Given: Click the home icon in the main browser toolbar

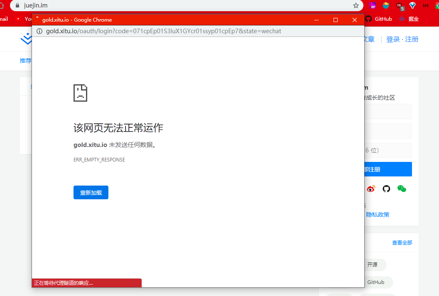Looking at the screenshot, I should (2, 5).
